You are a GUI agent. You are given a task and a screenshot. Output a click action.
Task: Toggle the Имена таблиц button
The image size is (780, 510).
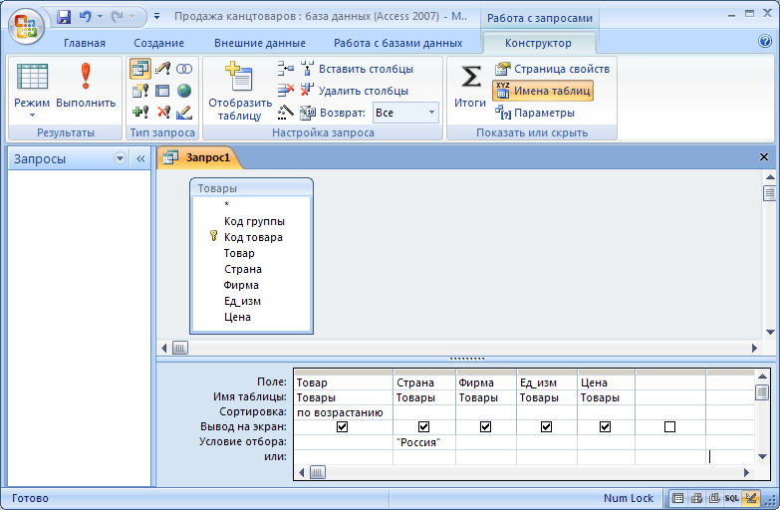click(543, 91)
